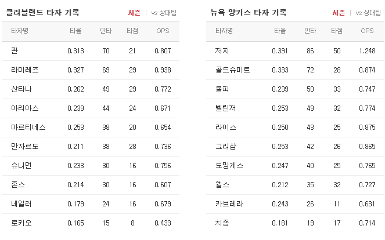385x240 pixels.
Task: Click 타점 column header in Yankees table
Action: pyautogui.click(x=337, y=31)
